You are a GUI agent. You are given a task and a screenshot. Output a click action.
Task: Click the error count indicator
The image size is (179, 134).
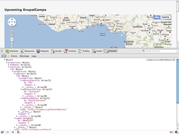[x=172, y=132]
